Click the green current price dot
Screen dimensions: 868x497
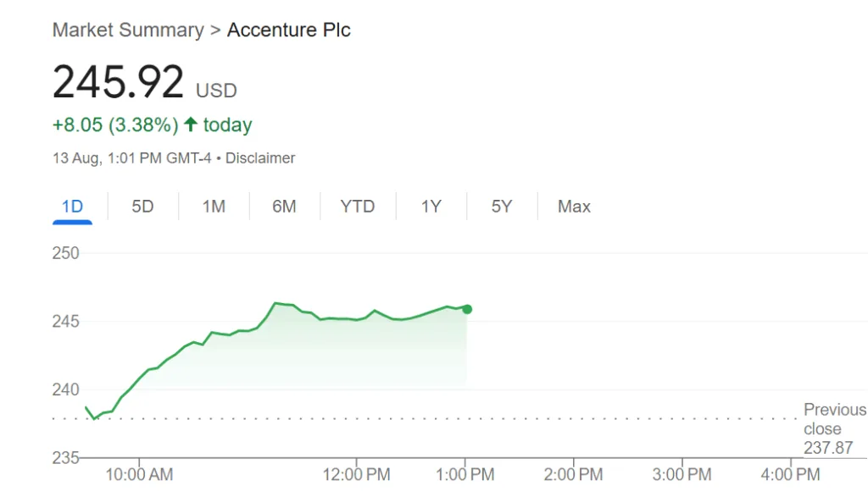(x=467, y=309)
